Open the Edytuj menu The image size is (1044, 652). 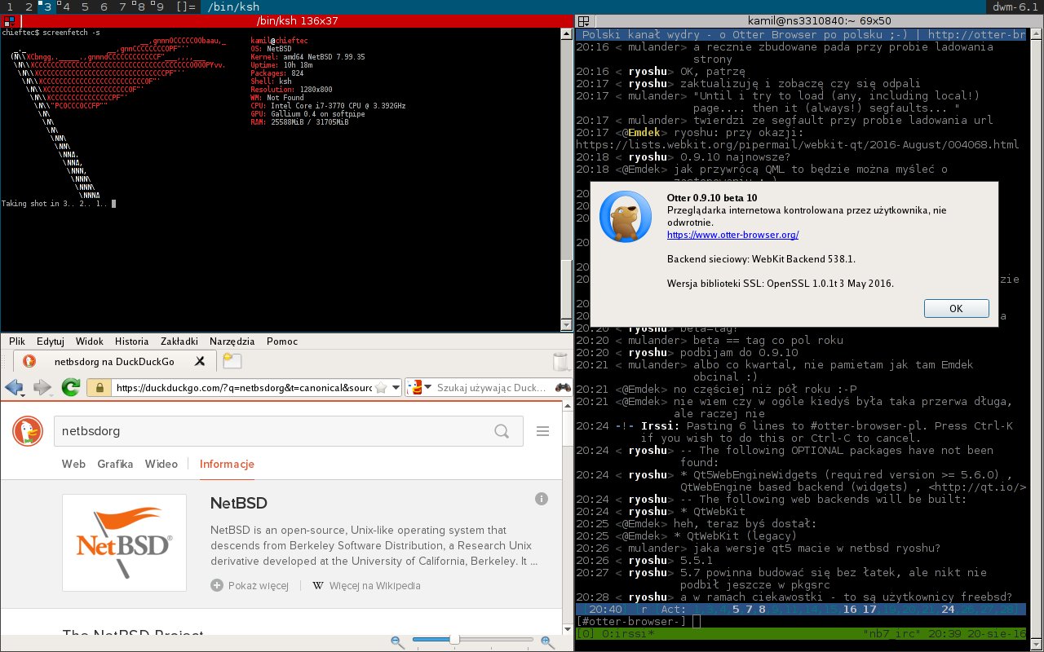(x=51, y=341)
